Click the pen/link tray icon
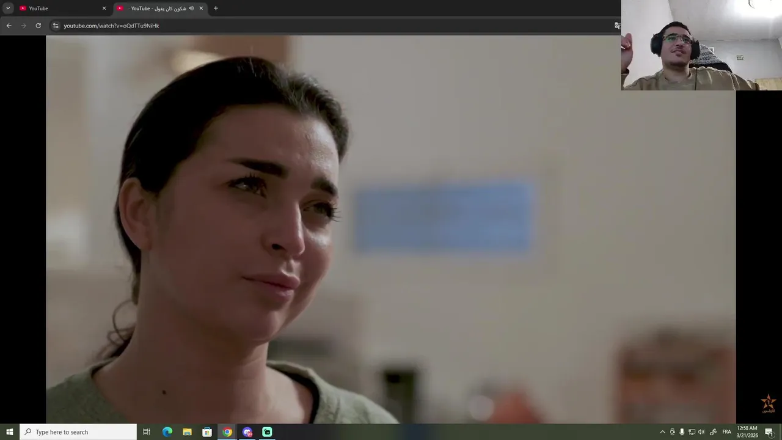This screenshot has height=440, width=782. [x=713, y=432]
